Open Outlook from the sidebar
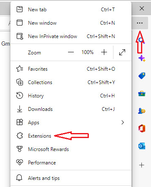 coord(142,146)
